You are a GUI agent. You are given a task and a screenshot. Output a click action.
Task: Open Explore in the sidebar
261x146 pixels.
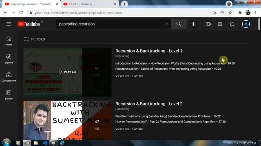[x=9, y=59]
